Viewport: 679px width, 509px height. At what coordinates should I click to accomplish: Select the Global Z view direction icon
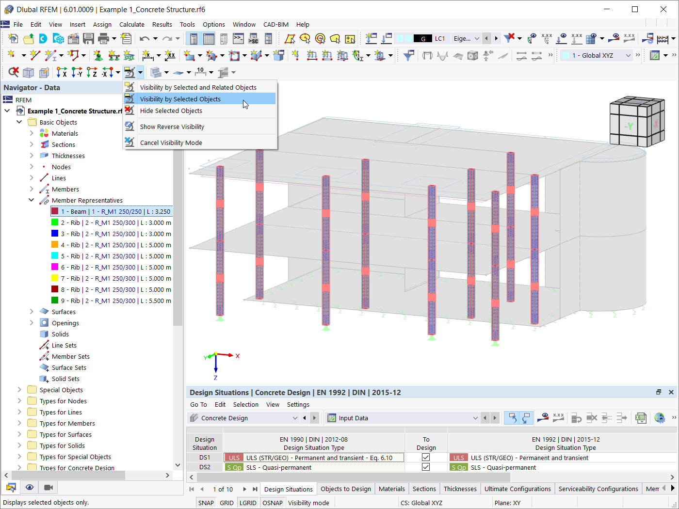92,72
